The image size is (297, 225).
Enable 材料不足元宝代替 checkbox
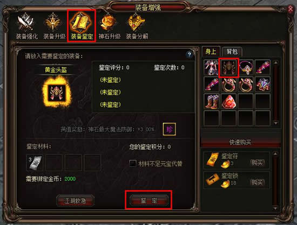pos(133,163)
